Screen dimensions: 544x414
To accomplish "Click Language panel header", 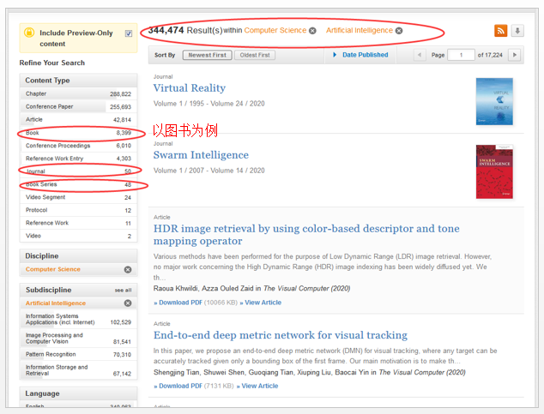I will pyautogui.click(x=78, y=393).
